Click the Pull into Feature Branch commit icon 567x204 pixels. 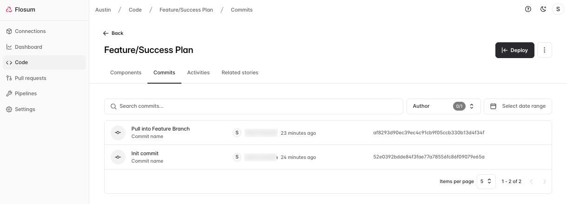point(118,132)
